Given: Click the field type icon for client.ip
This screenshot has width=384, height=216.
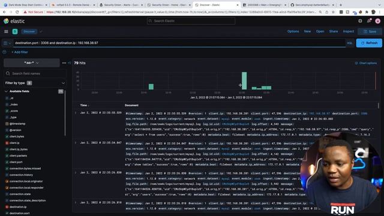Looking at the screenshot, I should point(7,143).
